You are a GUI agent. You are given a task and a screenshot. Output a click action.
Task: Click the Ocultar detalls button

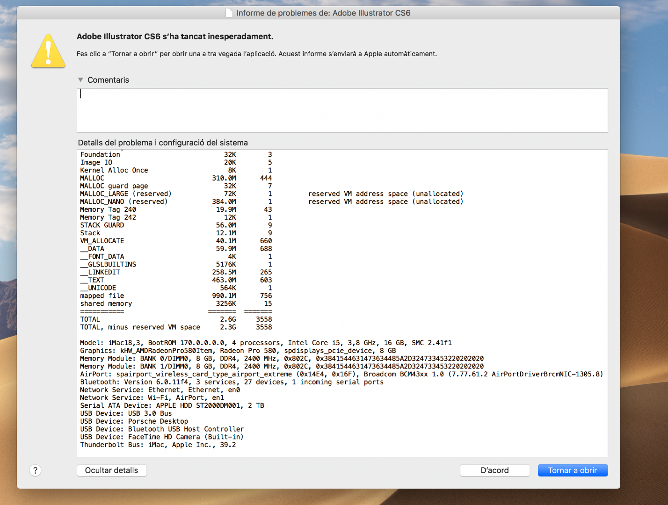[x=112, y=470]
